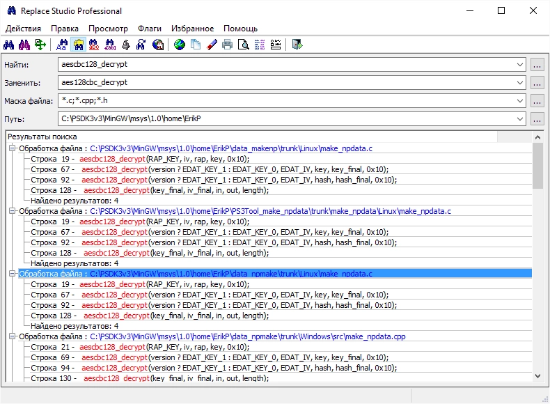Open the Найти field dropdown arrow

click(519, 65)
